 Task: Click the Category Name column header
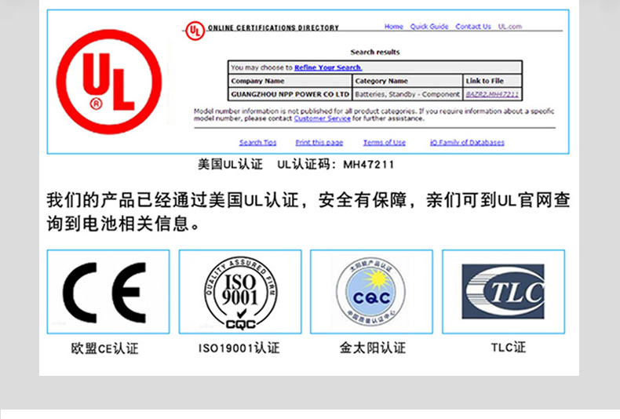[x=407, y=81]
